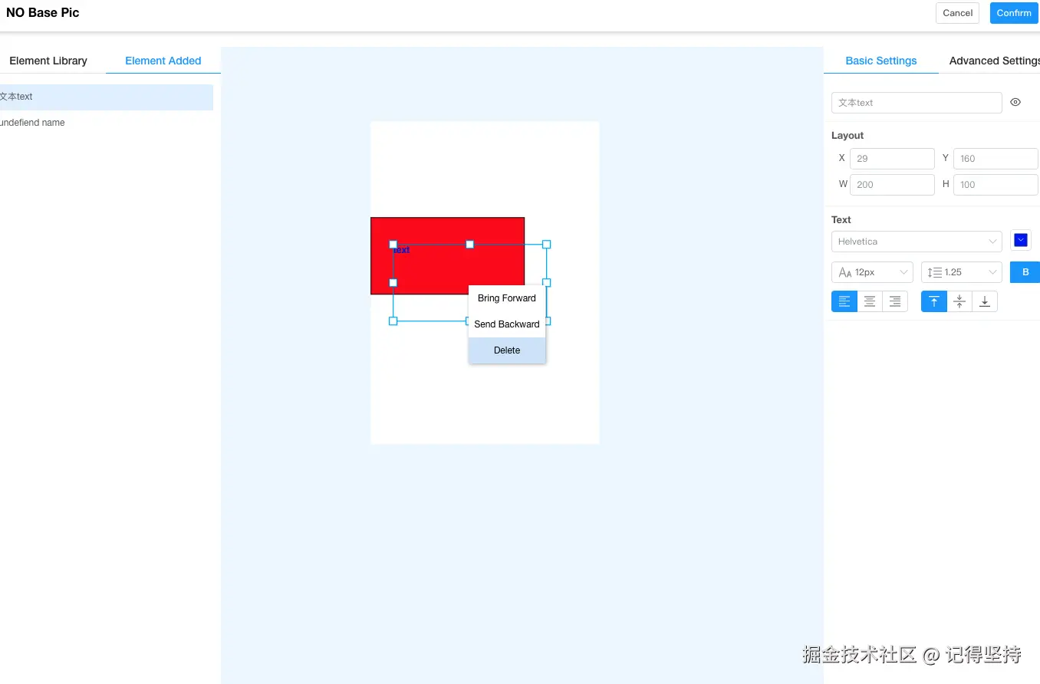Click the H height input
1040x684 pixels.
click(x=996, y=185)
